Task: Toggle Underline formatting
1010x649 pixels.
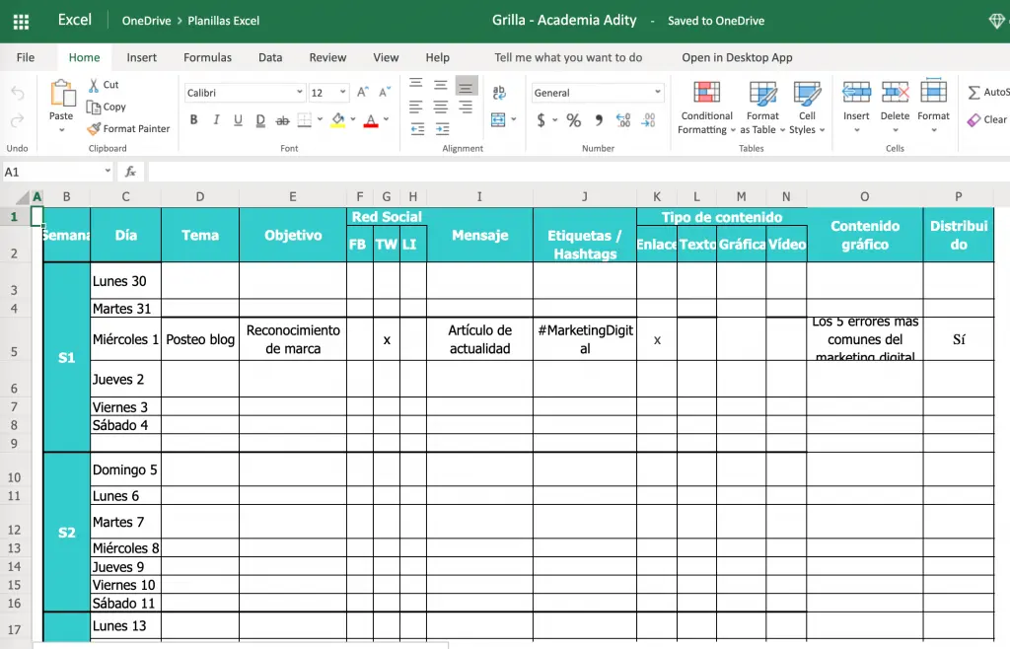Action: pos(239,119)
